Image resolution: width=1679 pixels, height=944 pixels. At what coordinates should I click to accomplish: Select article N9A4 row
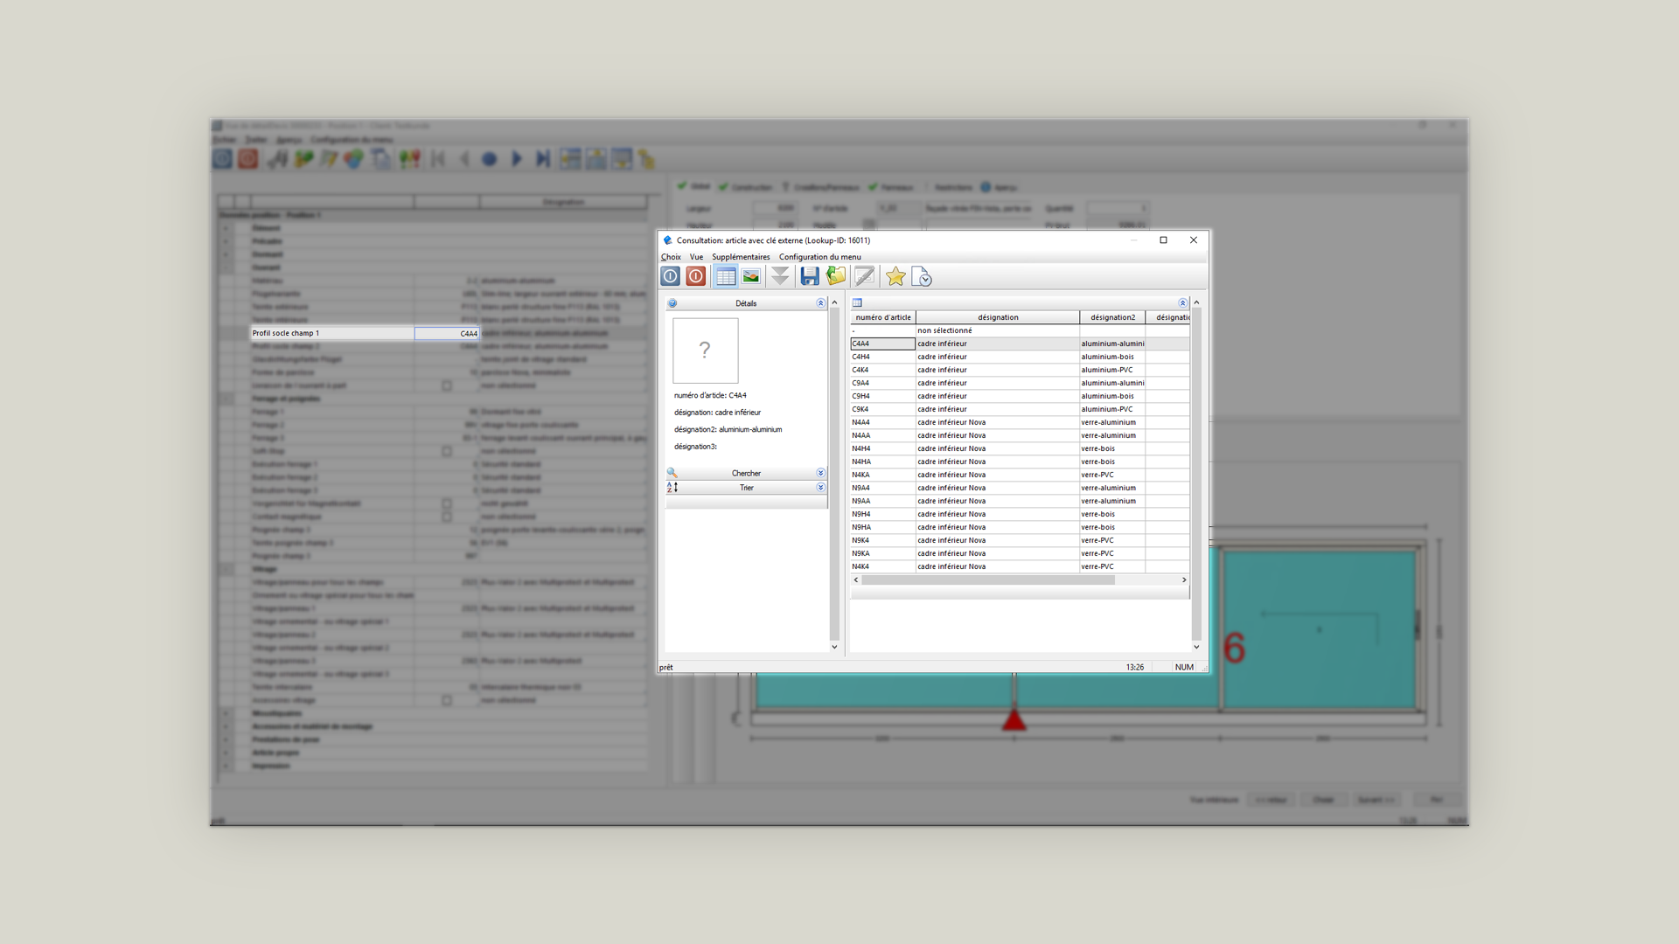coord(1020,488)
